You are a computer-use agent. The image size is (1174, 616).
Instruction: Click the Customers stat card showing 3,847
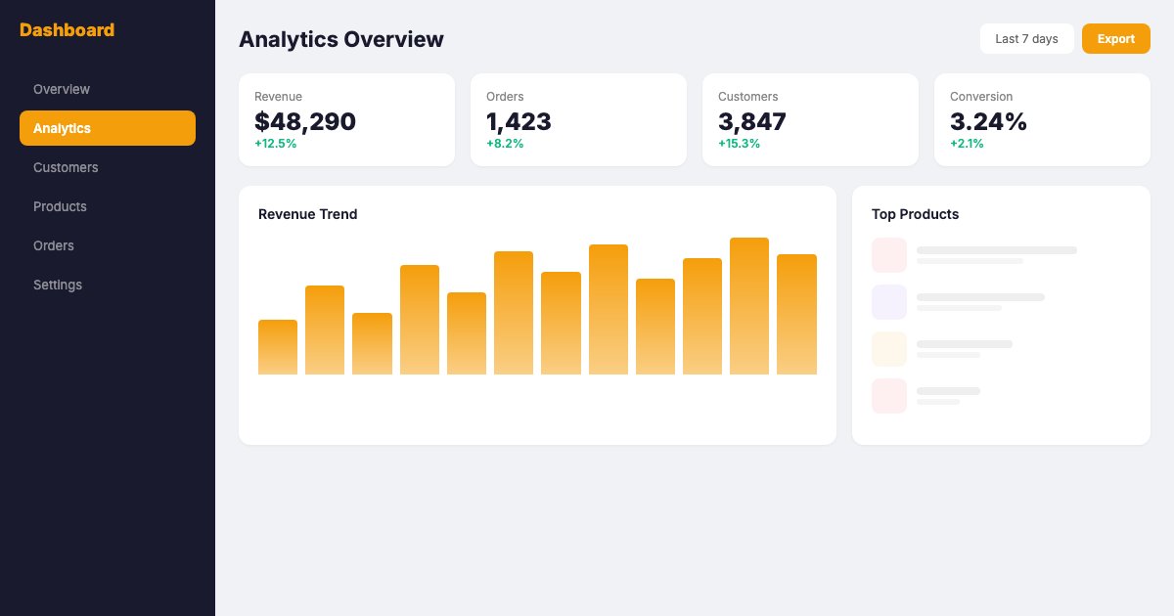pyautogui.click(x=810, y=119)
